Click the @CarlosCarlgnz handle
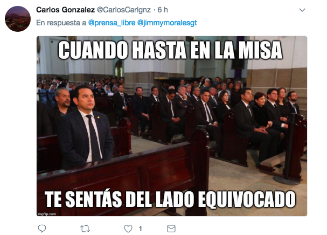This screenshot has width=327, height=235. [x=124, y=10]
